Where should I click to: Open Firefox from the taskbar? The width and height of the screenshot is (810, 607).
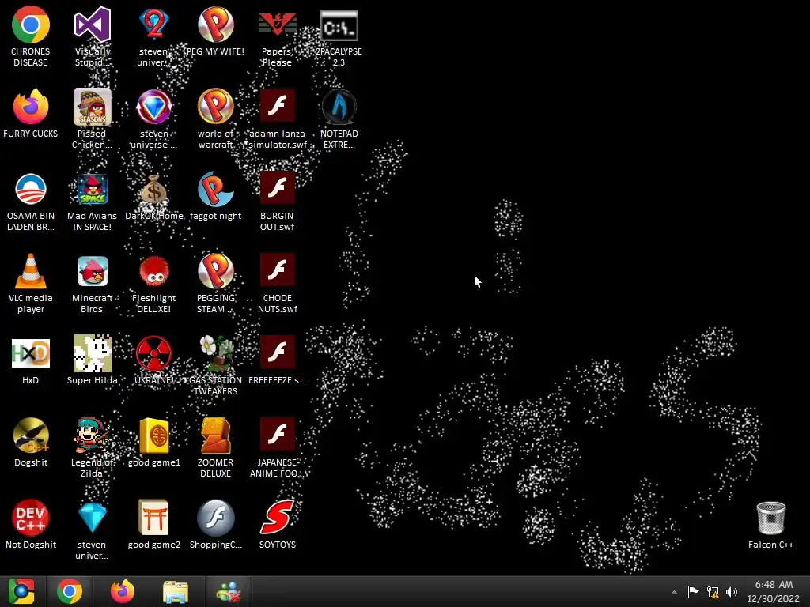coord(123,591)
